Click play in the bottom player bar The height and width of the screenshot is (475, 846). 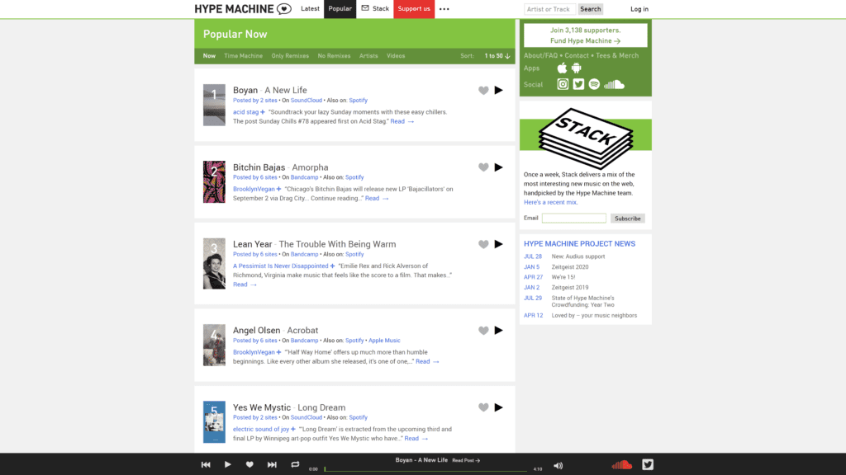[228, 464]
